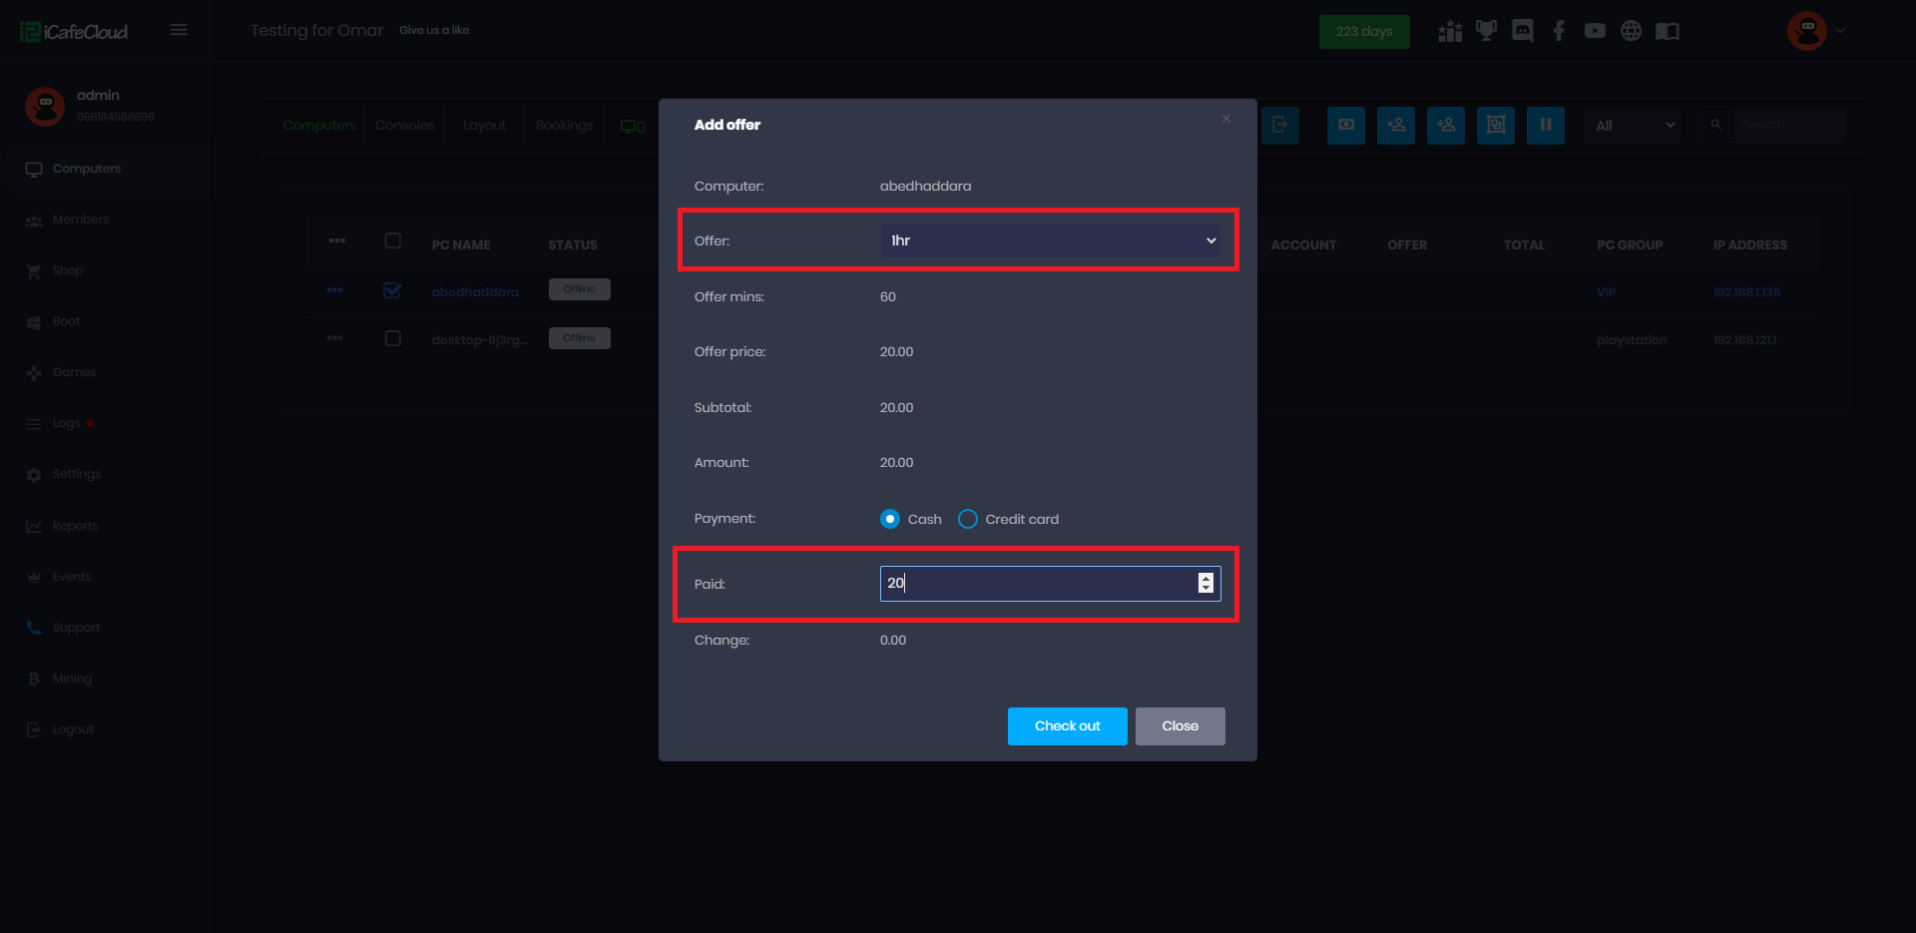Click the Discord icon in top bar
This screenshot has height=933, width=1916.
[1522, 31]
